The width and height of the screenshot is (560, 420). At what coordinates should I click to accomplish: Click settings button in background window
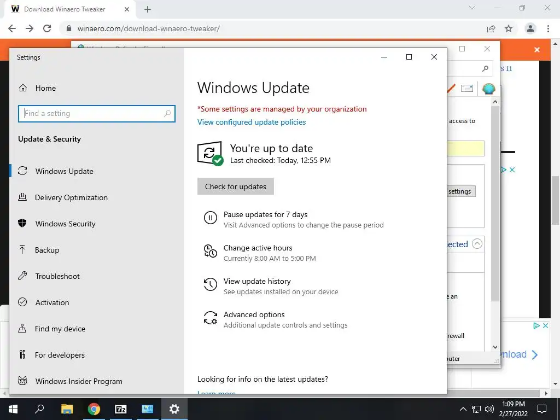(461, 191)
